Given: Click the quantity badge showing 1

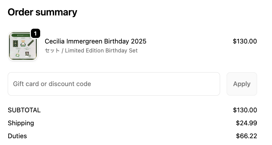Looking at the screenshot, I should pos(36,33).
